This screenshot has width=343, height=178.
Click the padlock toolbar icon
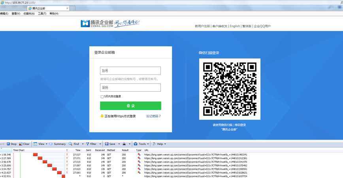click(x=124, y=144)
